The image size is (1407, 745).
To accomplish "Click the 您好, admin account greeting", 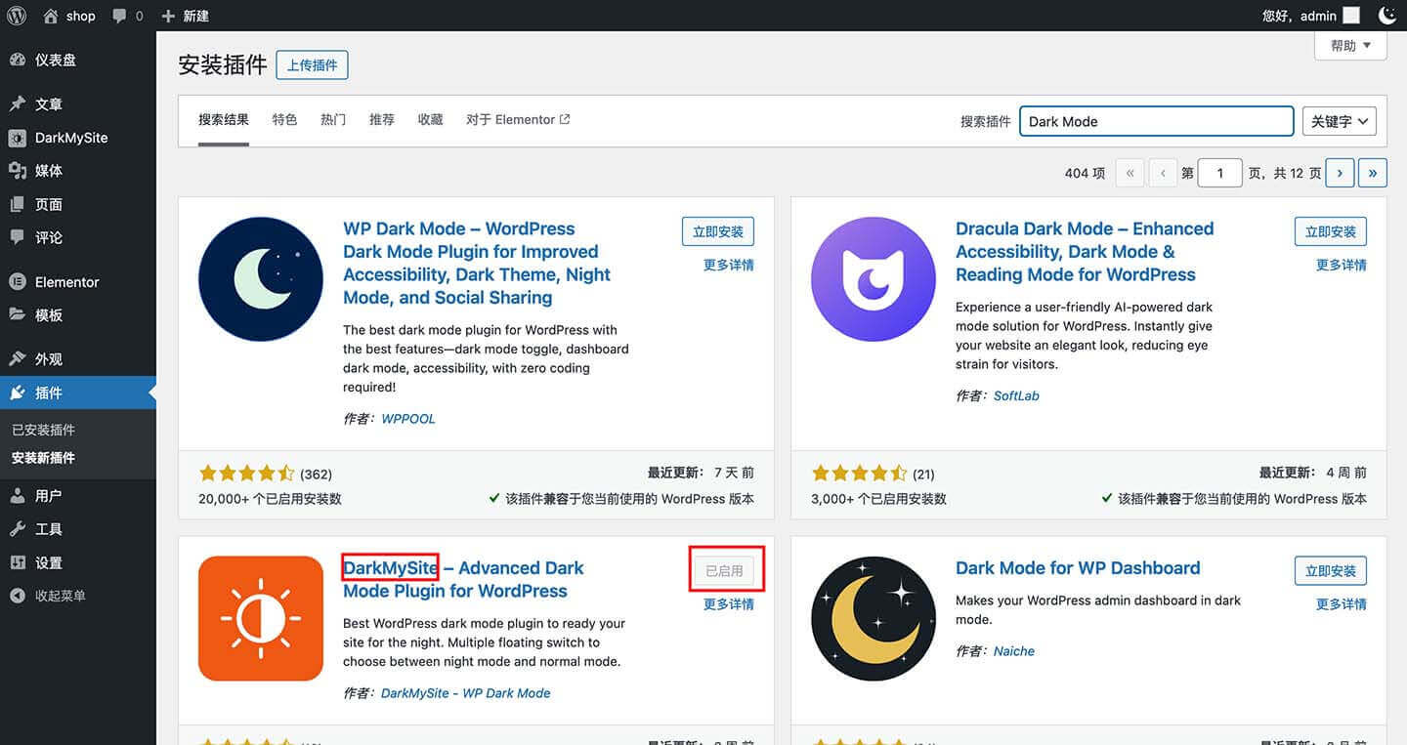I will (1312, 16).
